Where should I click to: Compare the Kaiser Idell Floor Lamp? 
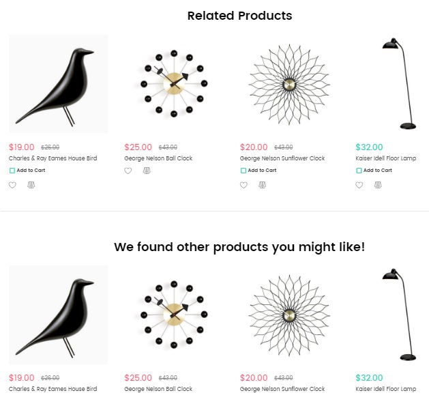coord(378,185)
